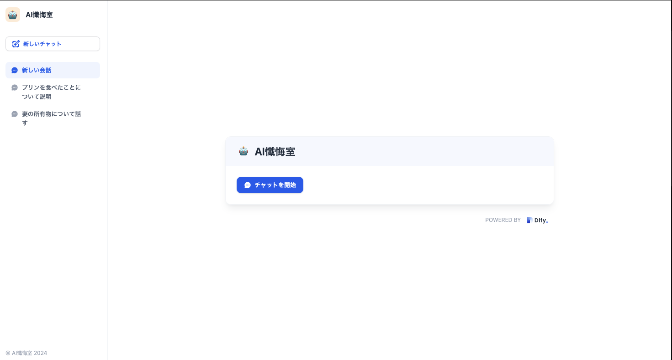This screenshot has height=360, width=672.
Task: Click the pencil icon on 新しいチャット
Action: (16, 43)
